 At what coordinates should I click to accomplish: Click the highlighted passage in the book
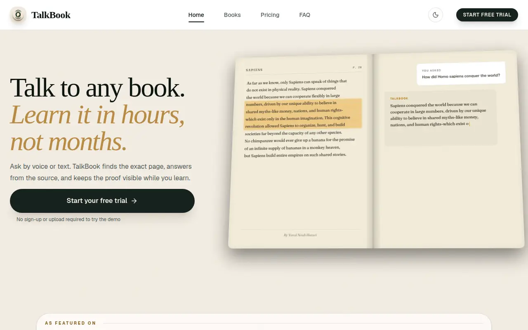pyautogui.click(x=303, y=114)
